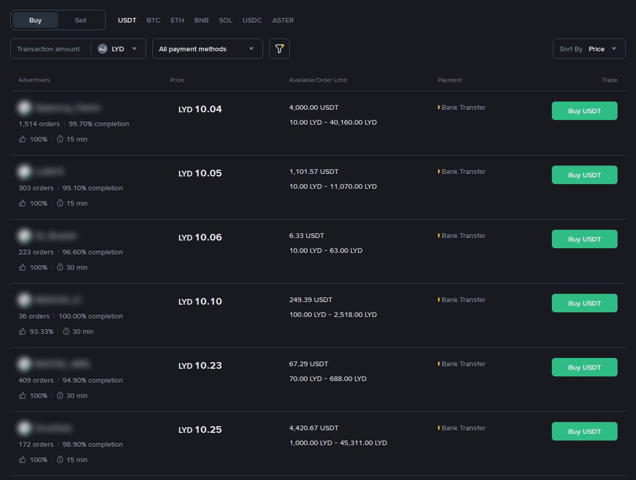Screen dimensions: 636x480
Task: Select the USDT coin tab
Action: pos(127,20)
